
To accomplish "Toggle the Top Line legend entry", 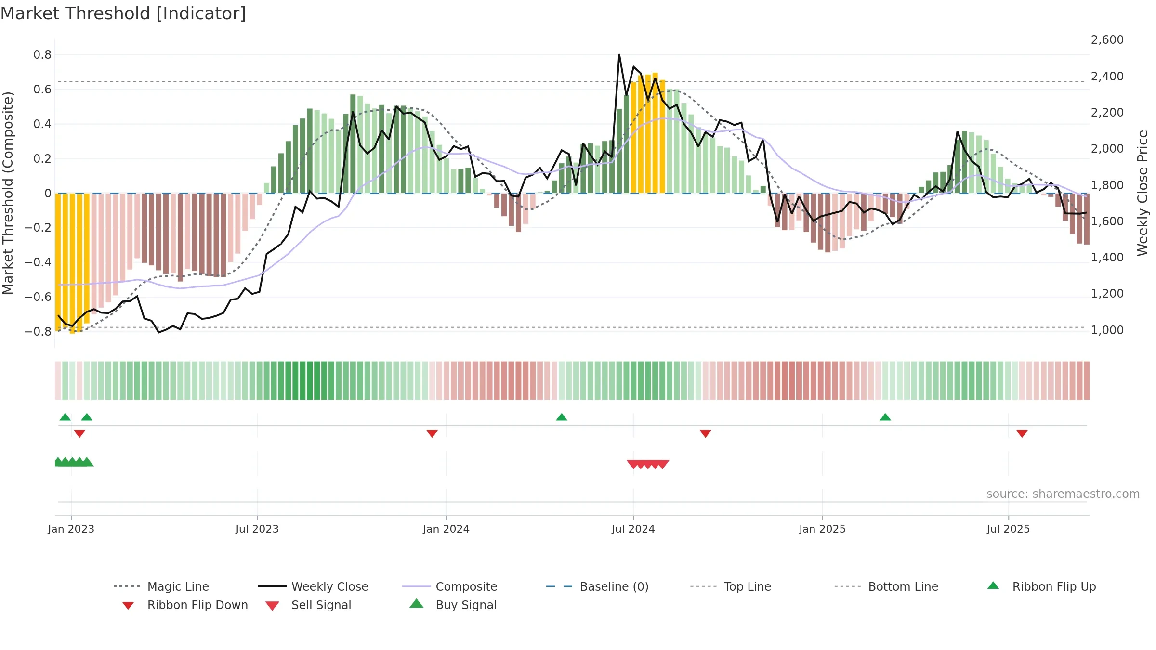I will click(x=730, y=586).
